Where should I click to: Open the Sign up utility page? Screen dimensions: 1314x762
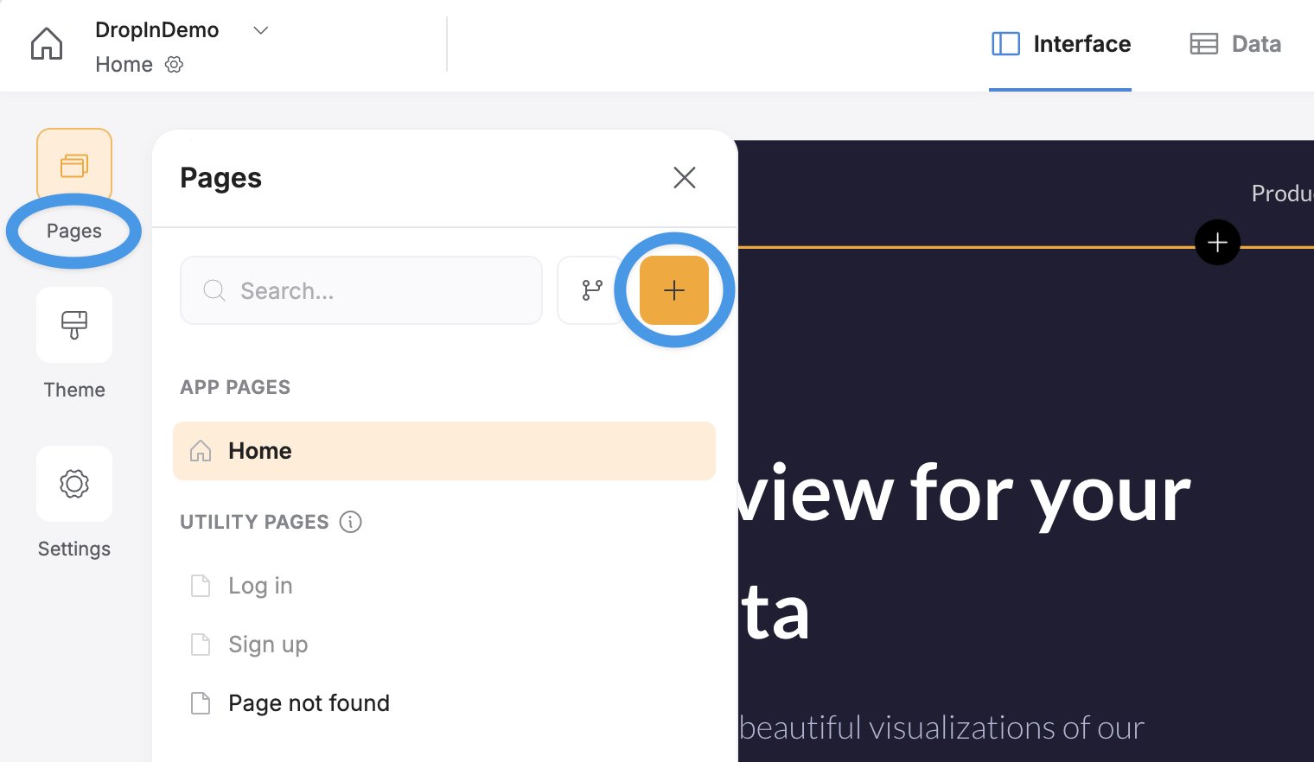click(268, 645)
